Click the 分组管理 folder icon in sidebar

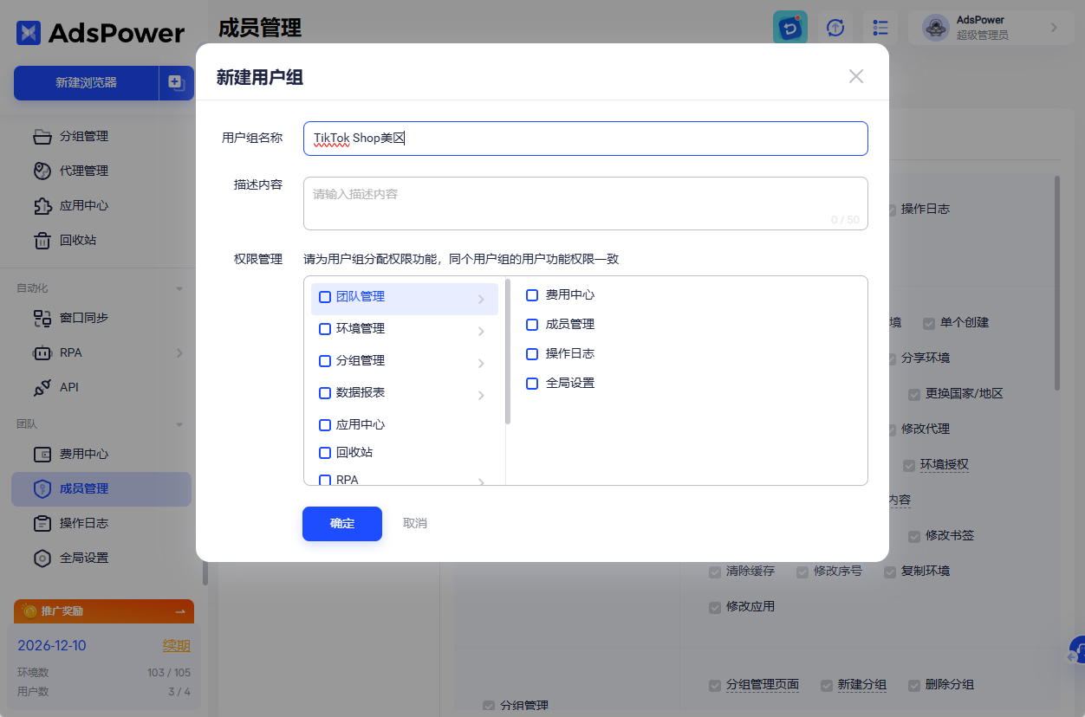pos(42,136)
